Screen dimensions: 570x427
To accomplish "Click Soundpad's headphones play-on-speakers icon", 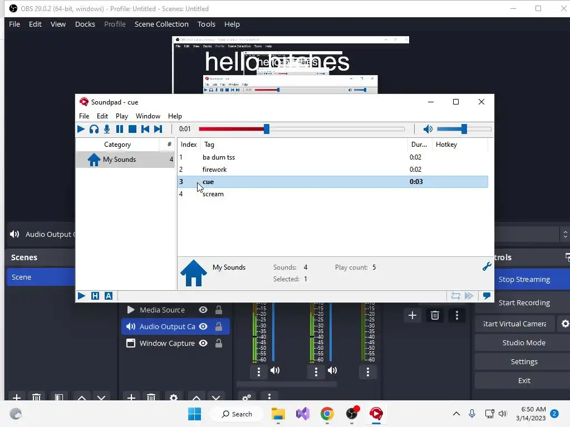I will [x=94, y=129].
